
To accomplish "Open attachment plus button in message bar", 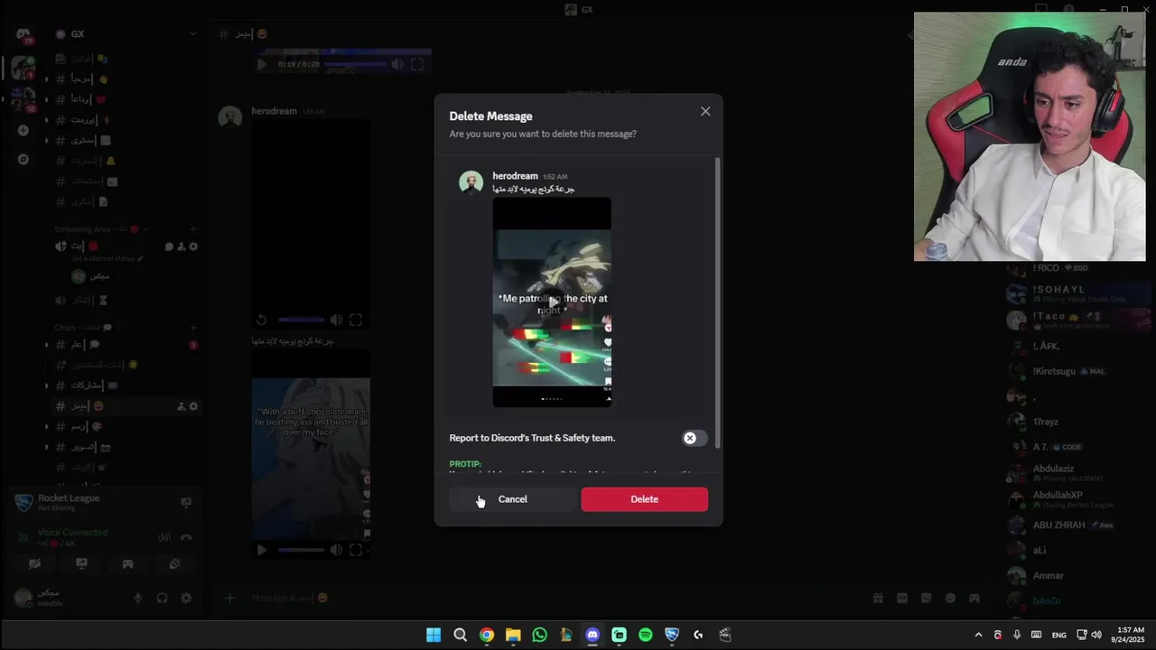I will click(229, 598).
